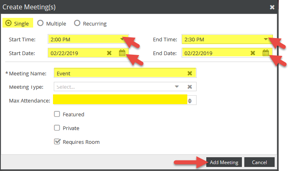
Task: Uncheck the Requires Room checkbox
Action: (x=57, y=141)
